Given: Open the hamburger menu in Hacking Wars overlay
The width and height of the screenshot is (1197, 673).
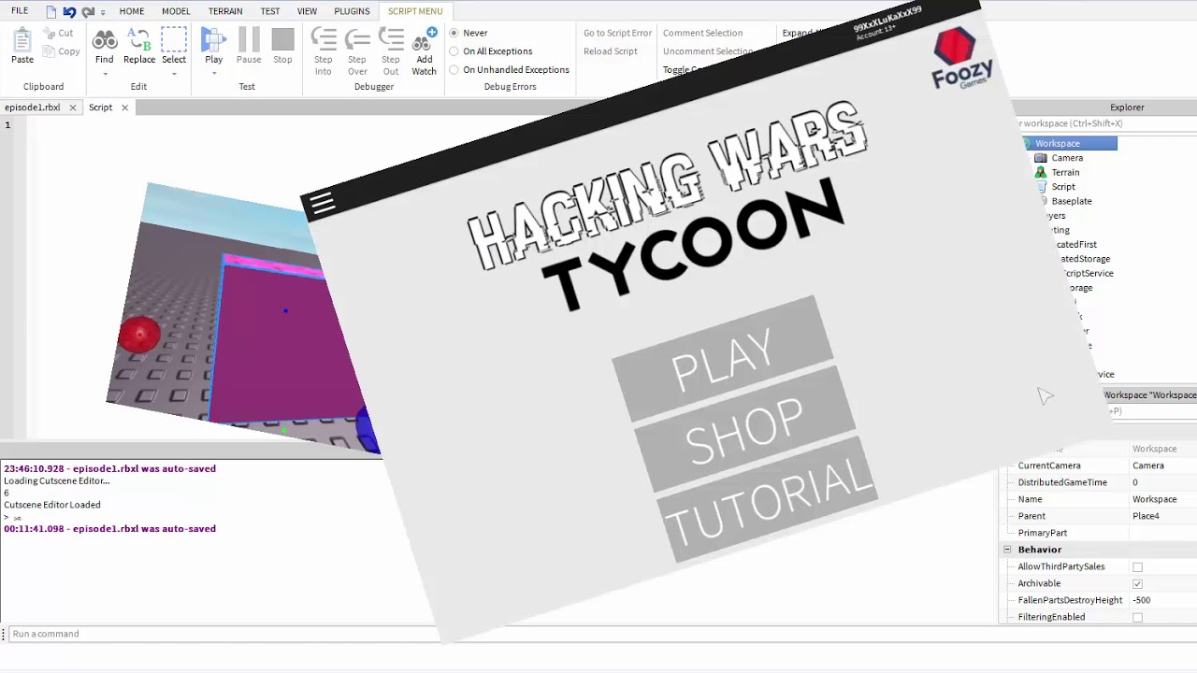Looking at the screenshot, I should 323,204.
